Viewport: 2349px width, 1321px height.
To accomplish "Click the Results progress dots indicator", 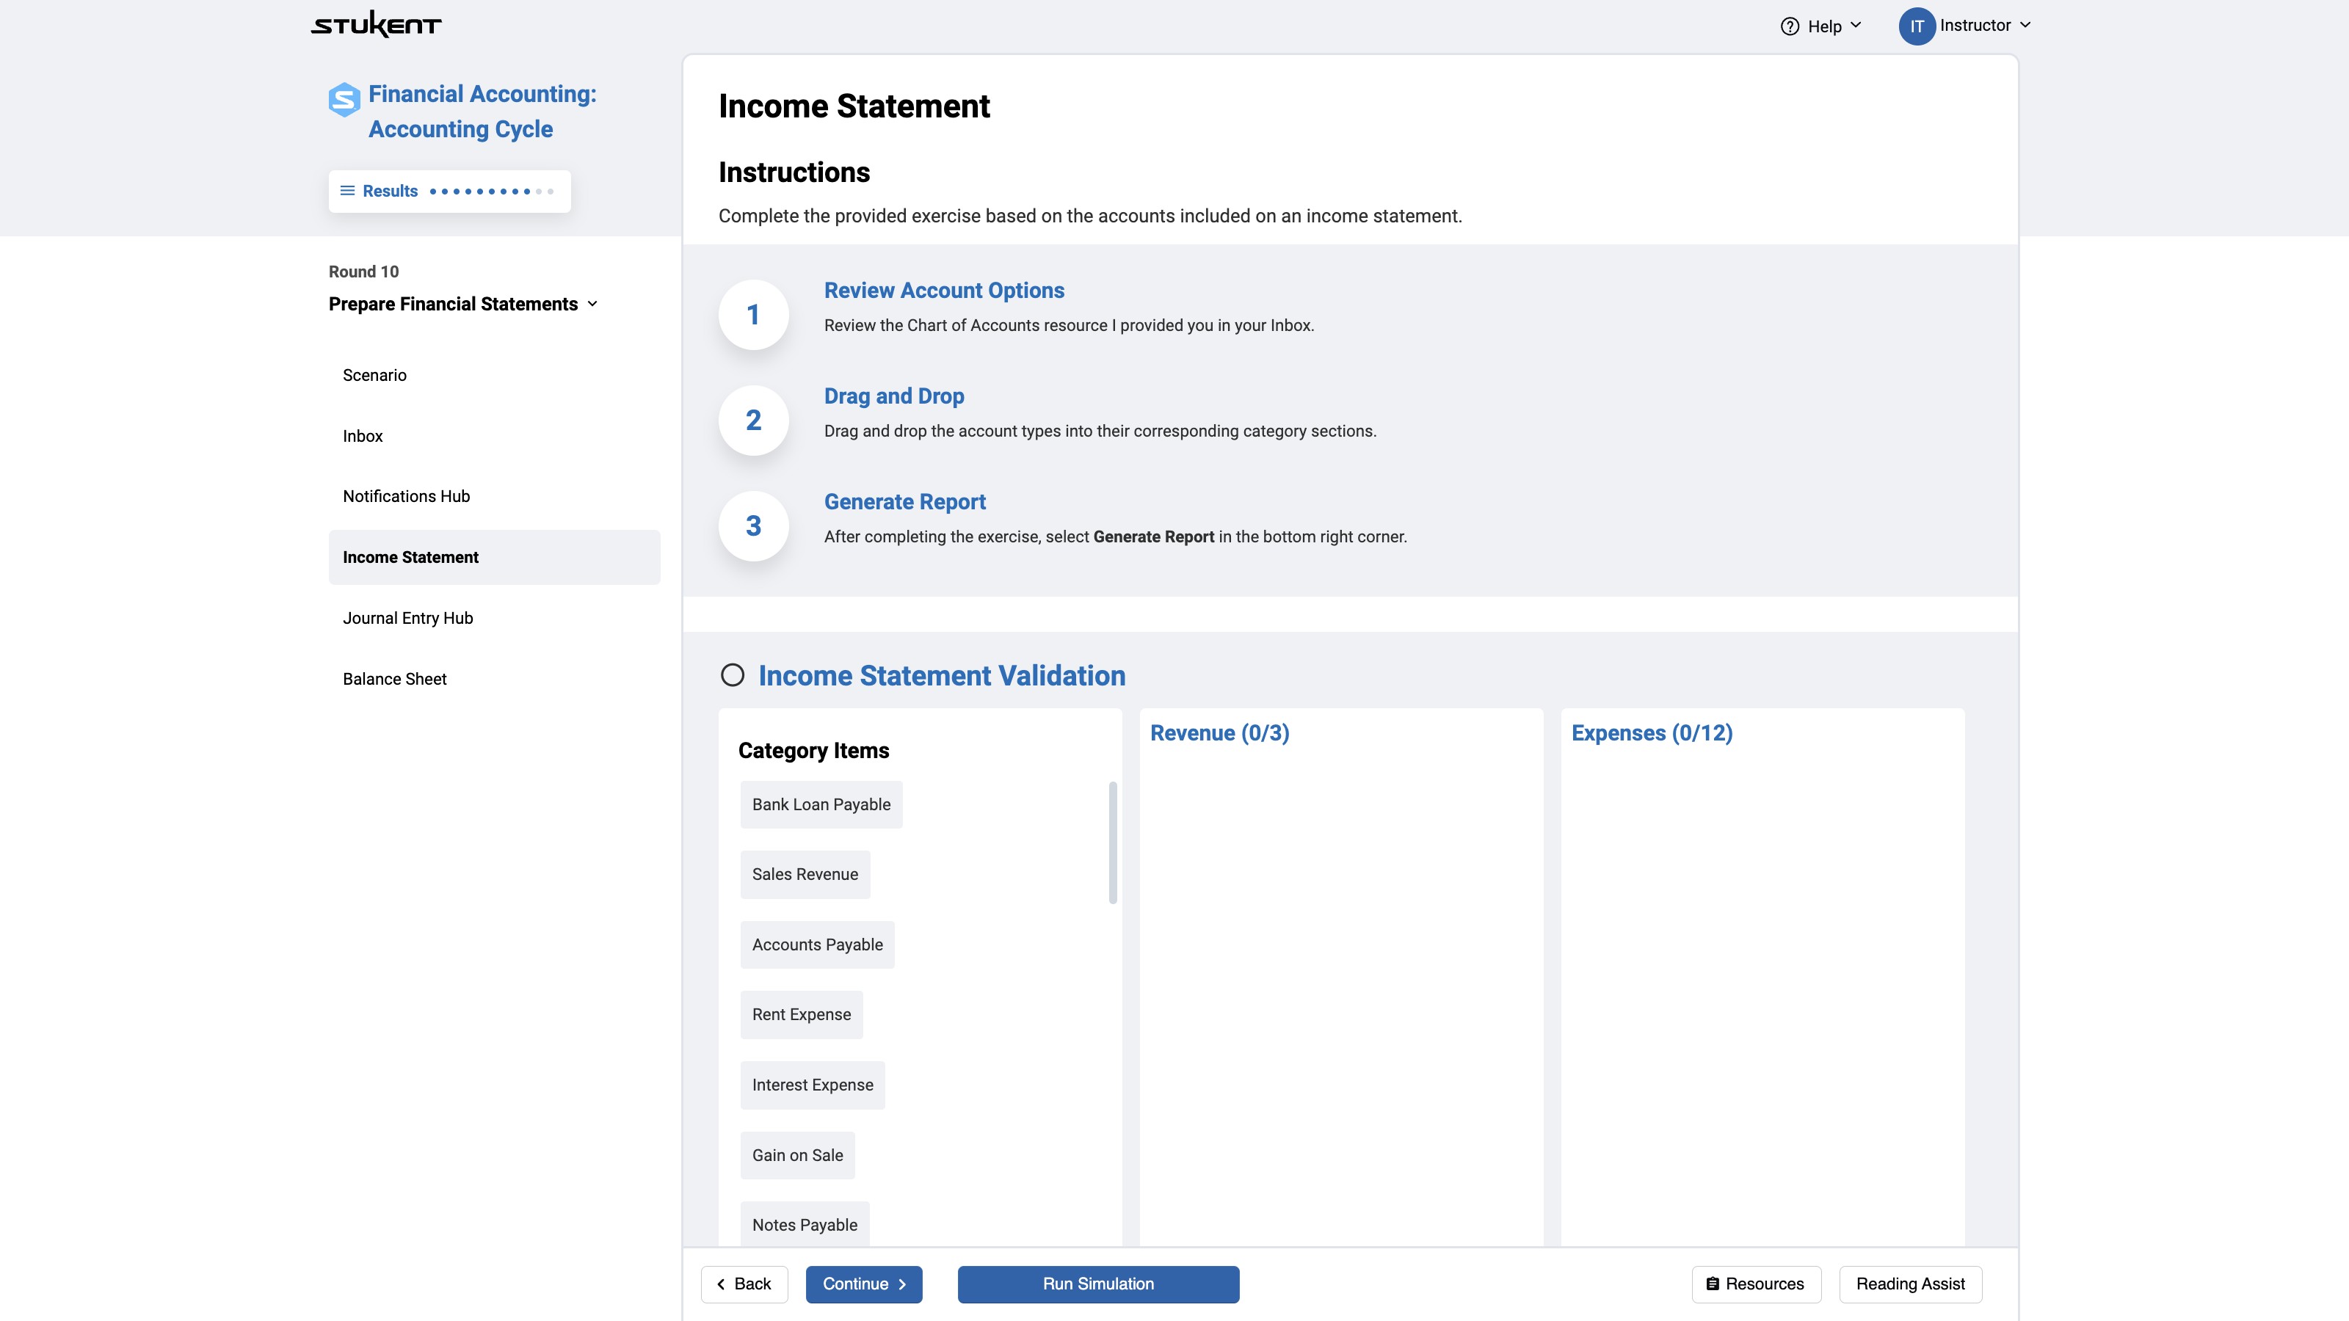I will 490,192.
